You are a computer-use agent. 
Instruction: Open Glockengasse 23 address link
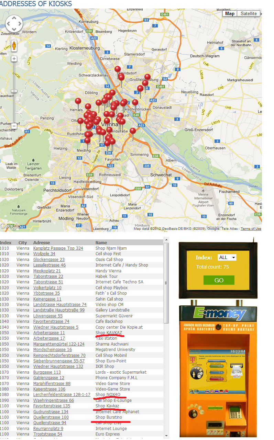[x=49, y=260]
